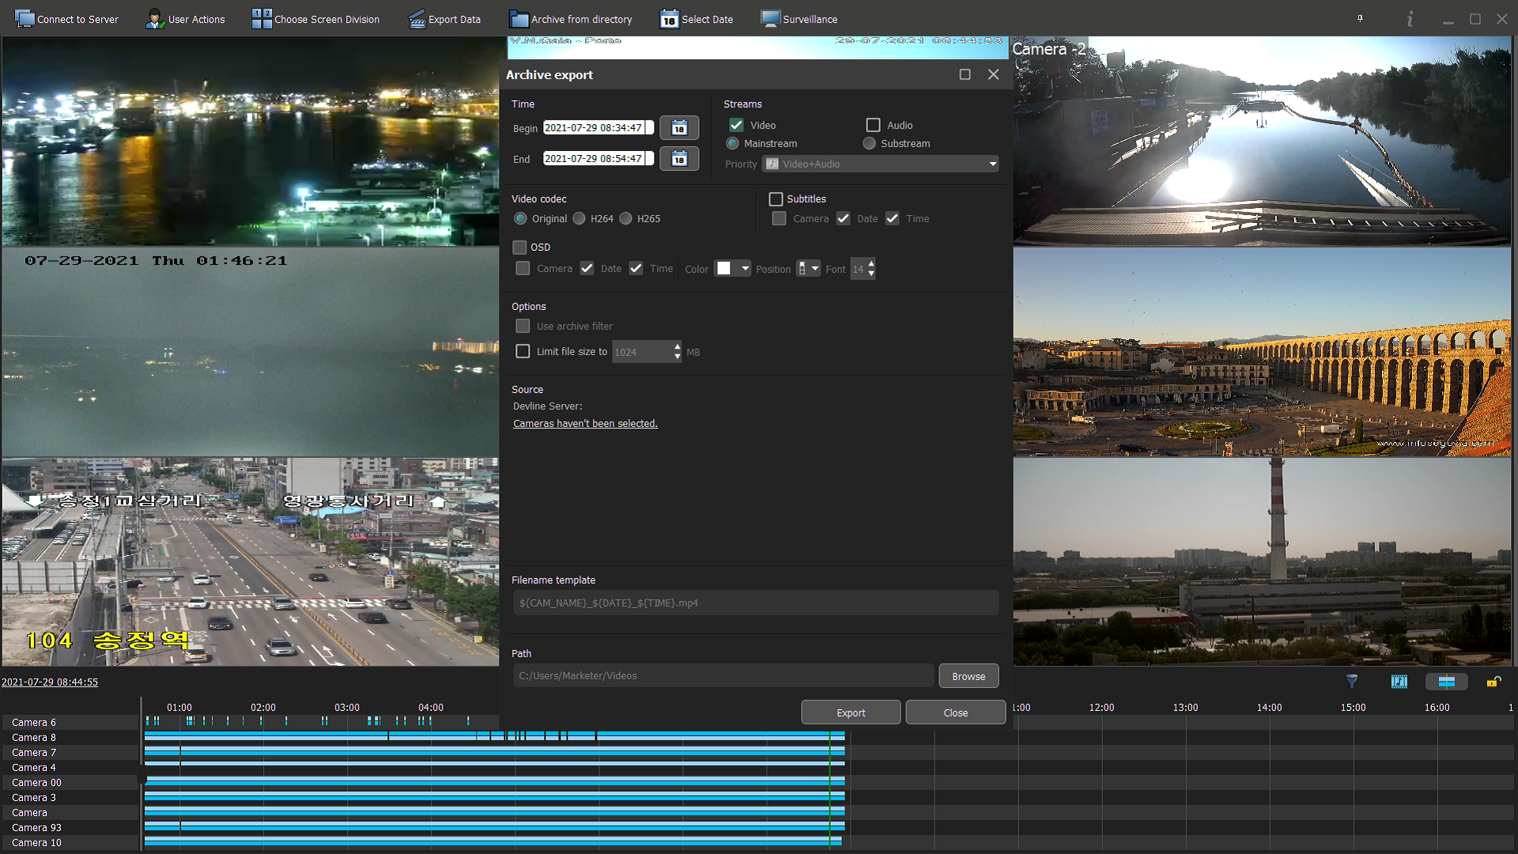The image size is (1518, 854).
Task: Toggle the timeline sync bars icon
Action: 1447,682
